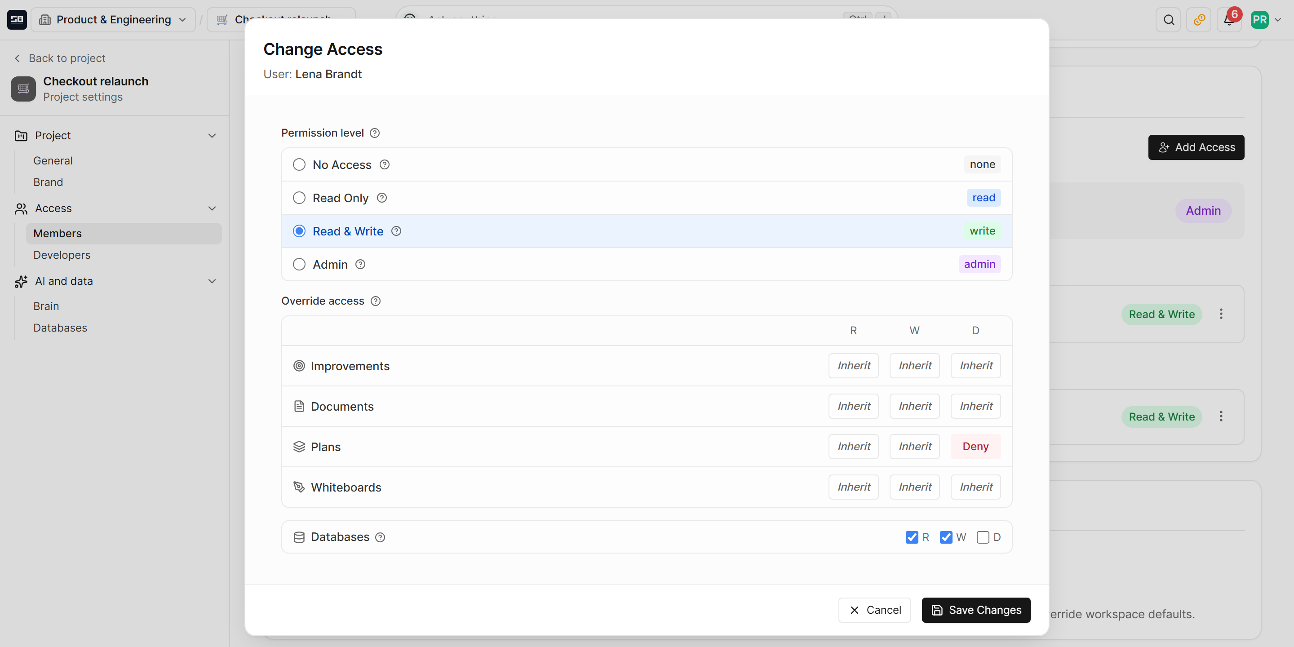The width and height of the screenshot is (1294, 647).
Task: Go Back to project link
Action: 60,58
